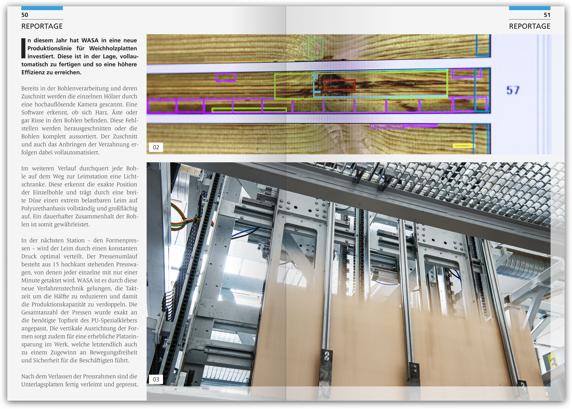Viewport: 572px width, 409px height.
Task: Click the line "Produktionslinie für Weichholzplatten"
Action: (x=82, y=48)
